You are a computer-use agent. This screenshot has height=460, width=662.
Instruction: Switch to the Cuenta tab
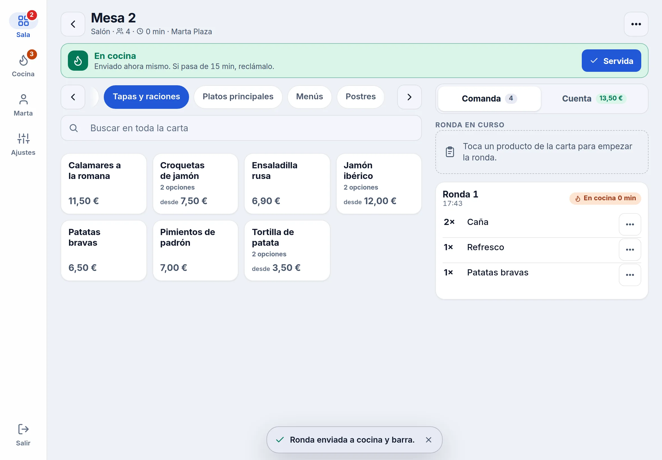[x=594, y=98]
